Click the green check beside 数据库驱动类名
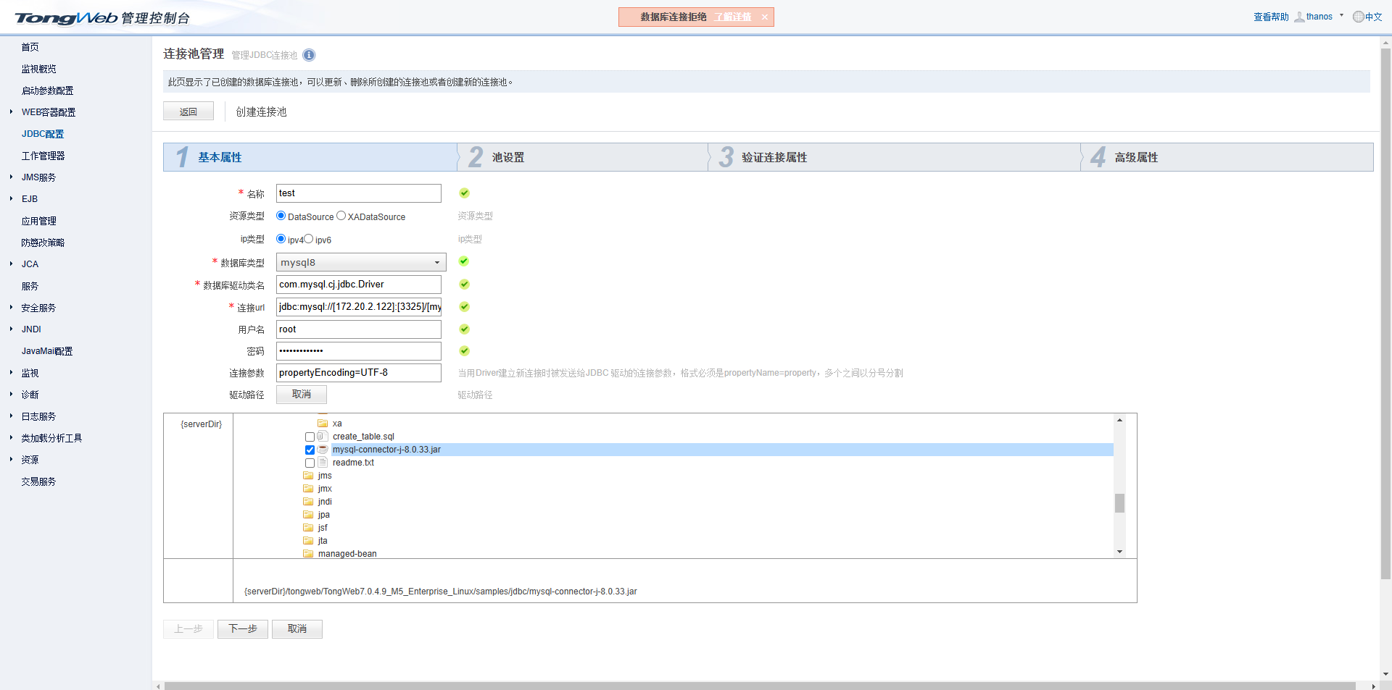Viewport: 1392px width, 690px height. [465, 285]
